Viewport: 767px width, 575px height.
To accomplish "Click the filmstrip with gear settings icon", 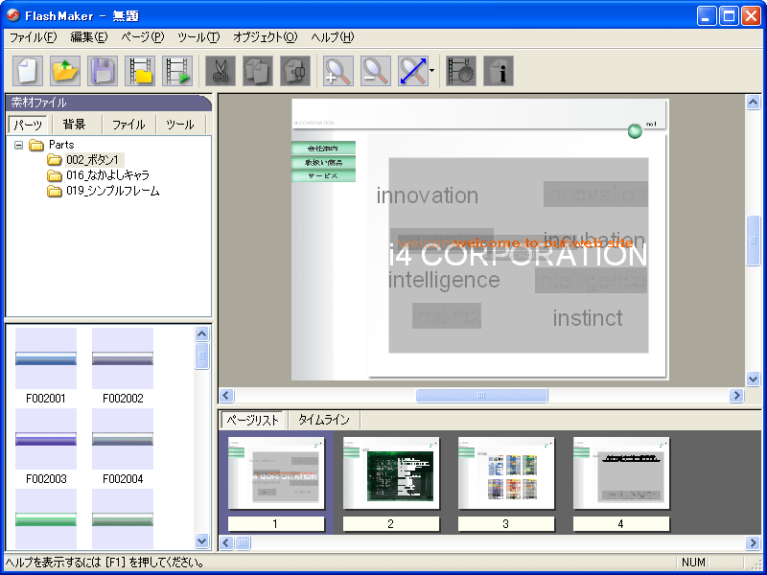I will [461, 71].
